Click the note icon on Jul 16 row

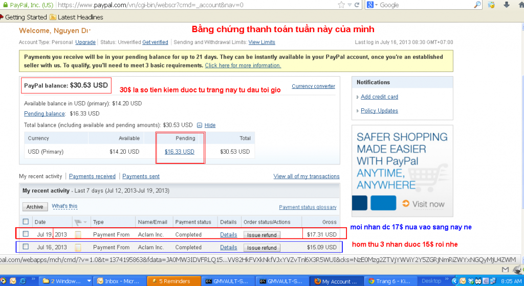tap(78, 247)
